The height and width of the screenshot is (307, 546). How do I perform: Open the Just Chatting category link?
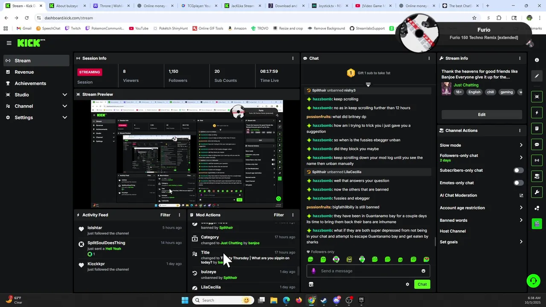pyautogui.click(x=466, y=85)
